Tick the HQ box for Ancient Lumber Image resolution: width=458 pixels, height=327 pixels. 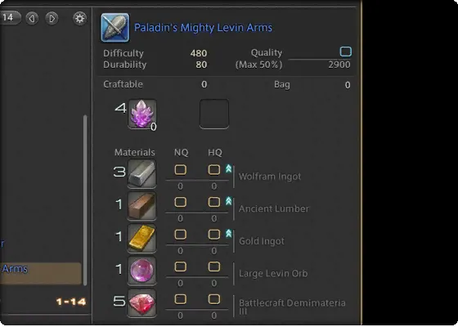(x=214, y=202)
